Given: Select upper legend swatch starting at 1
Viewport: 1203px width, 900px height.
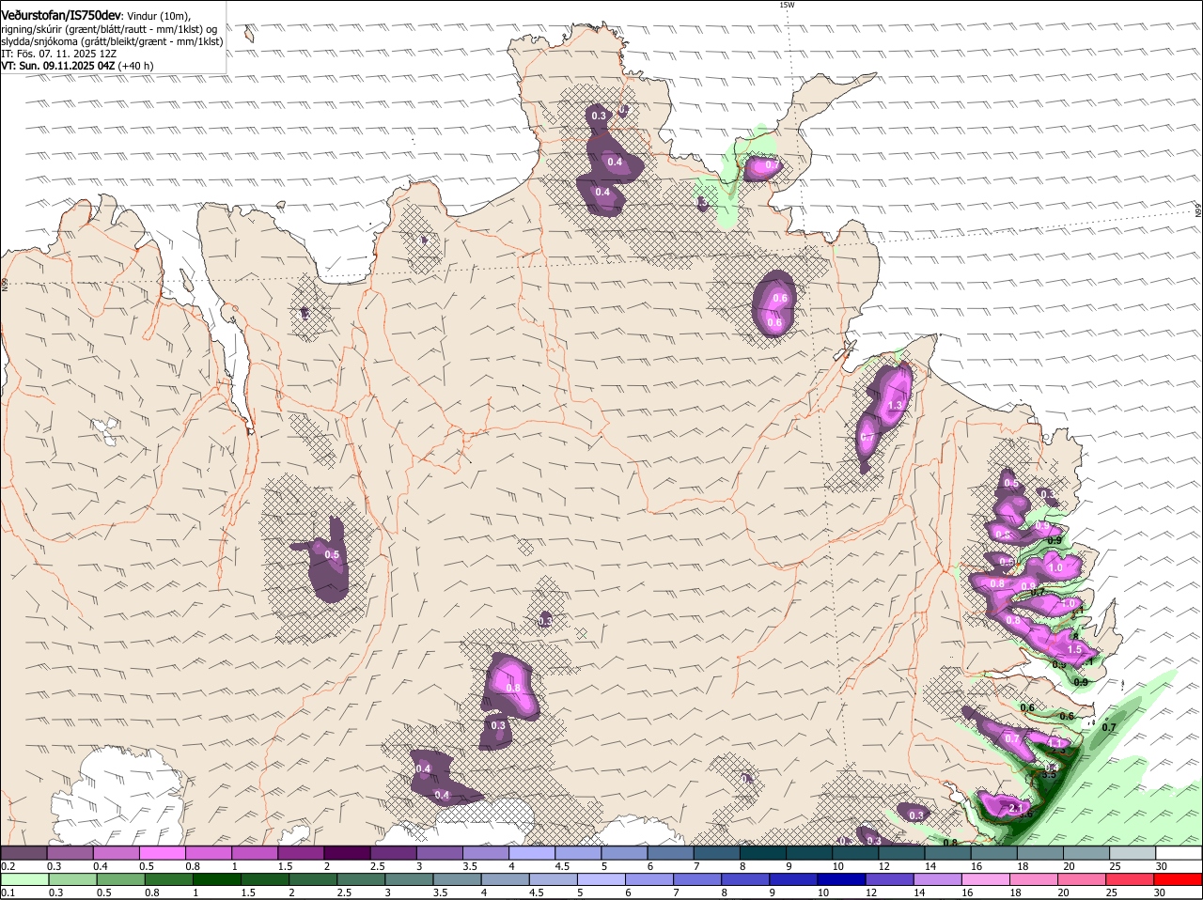Looking at the screenshot, I should (254, 853).
